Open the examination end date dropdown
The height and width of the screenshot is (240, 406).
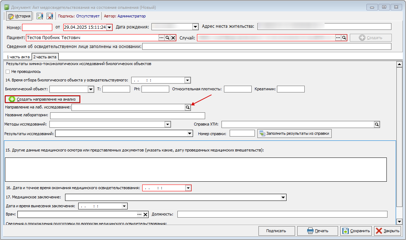[188, 188]
